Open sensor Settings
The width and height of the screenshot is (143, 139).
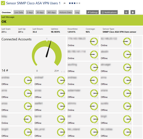coord(93,12)
